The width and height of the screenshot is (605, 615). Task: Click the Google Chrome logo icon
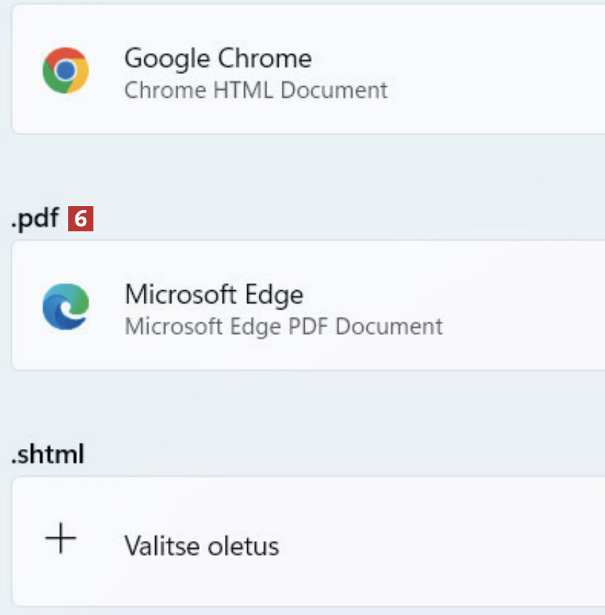click(x=65, y=70)
